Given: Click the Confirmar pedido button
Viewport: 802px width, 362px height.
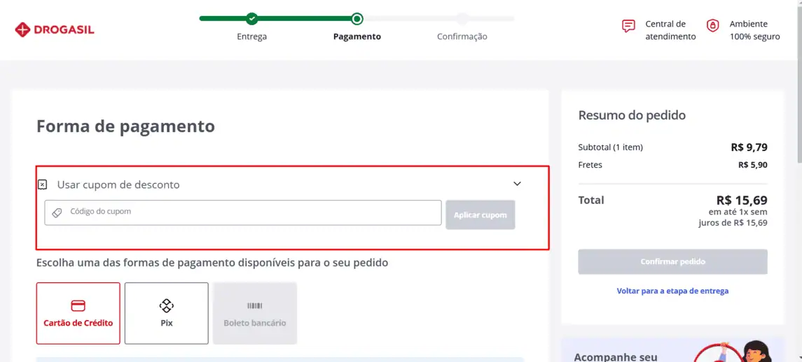Looking at the screenshot, I should (672, 261).
